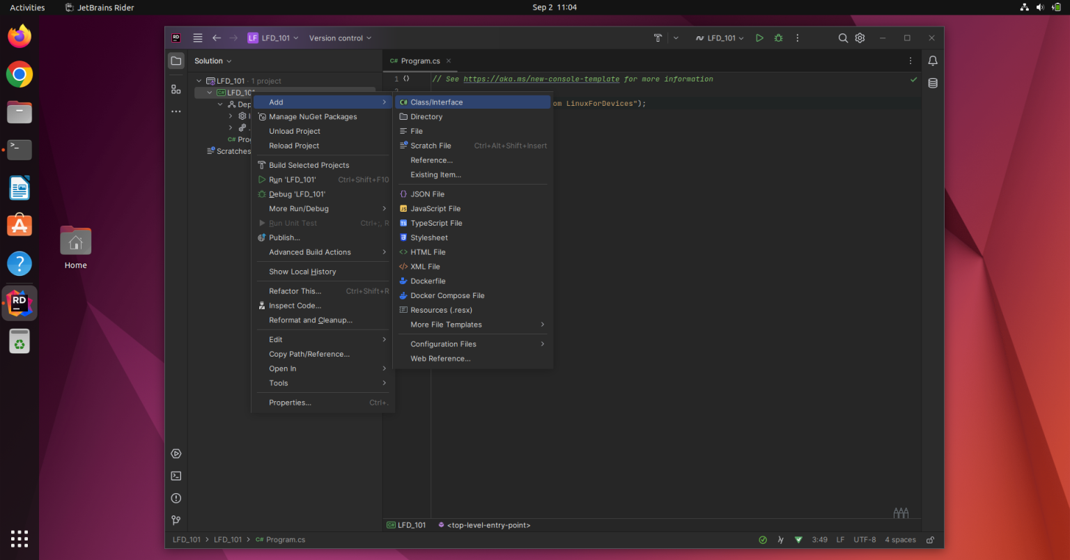The width and height of the screenshot is (1070, 560).
Task: Open Search Everywhere with the magnifier icon
Action: pyautogui.click(x=843, y=38)
